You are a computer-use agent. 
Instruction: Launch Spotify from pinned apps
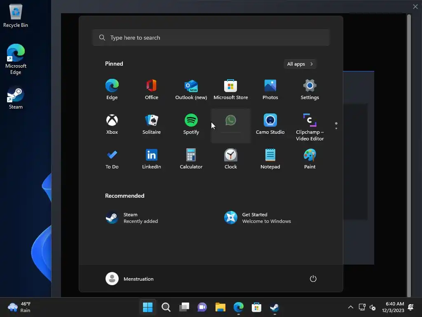click(x=191, y=124)
